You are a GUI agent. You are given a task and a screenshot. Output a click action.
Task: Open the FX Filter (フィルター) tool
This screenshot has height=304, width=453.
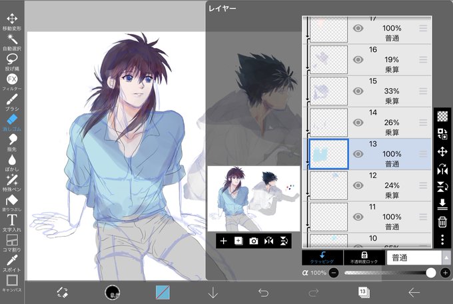tap(12, 82)
